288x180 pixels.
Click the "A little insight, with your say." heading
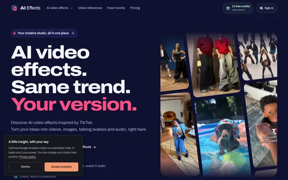click(29, 142)
